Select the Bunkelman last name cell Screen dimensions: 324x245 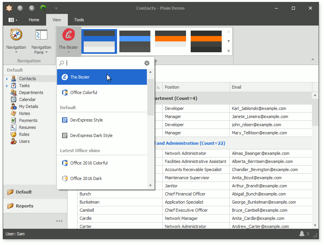[120, 202]
